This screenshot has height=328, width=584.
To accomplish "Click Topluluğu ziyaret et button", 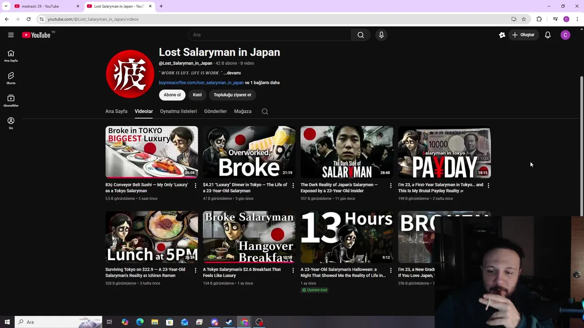I will tap(232, 95).
